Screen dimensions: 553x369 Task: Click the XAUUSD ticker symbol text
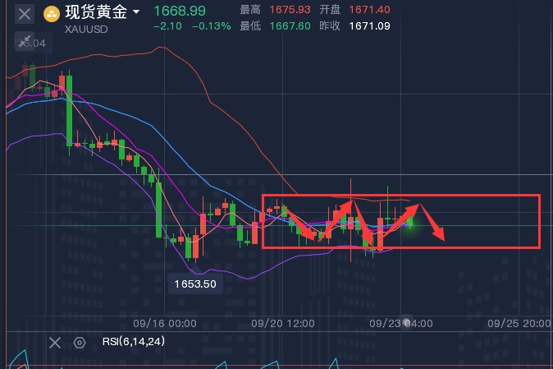point(85,27)
